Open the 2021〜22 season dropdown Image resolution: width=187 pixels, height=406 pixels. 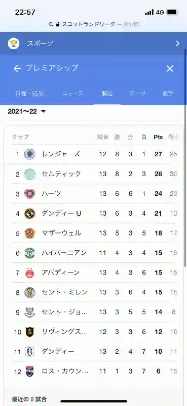27,112
